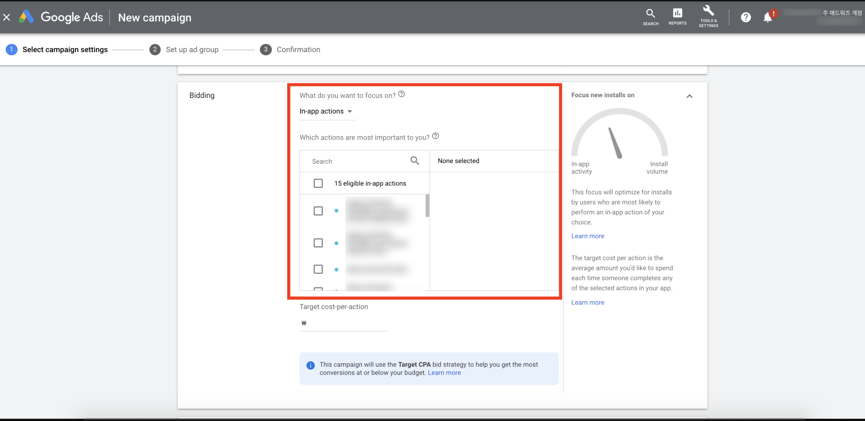Open the Search magnifier in top bar
Image resolution: width=865 pixels, height=421 pixels.
650,14
